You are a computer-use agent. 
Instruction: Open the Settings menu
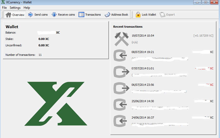pyautogui.click(x=15, y=8)
